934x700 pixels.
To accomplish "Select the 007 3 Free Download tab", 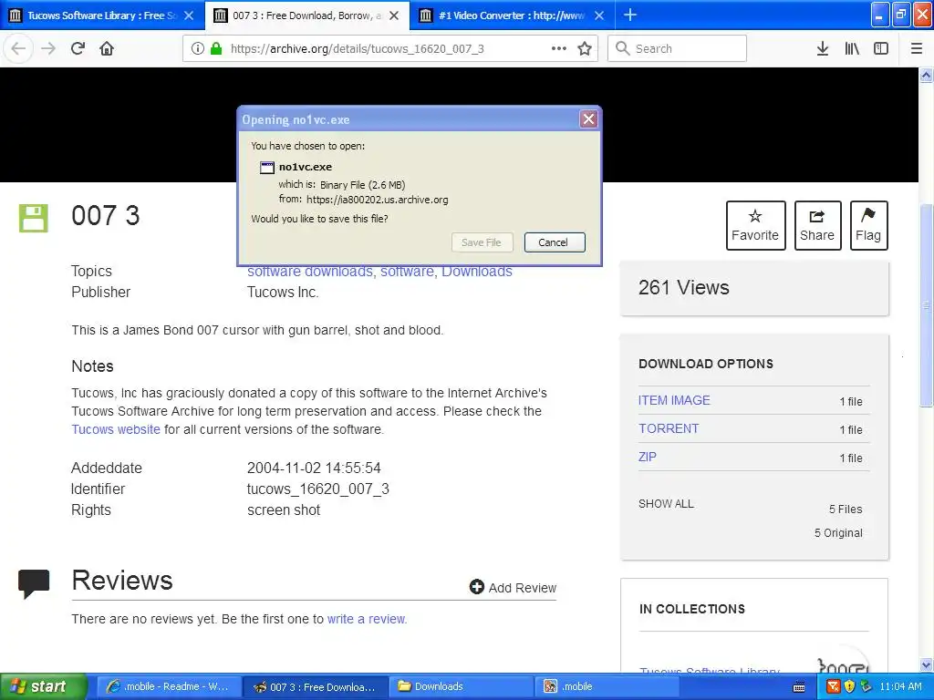I will pos(306,15).
